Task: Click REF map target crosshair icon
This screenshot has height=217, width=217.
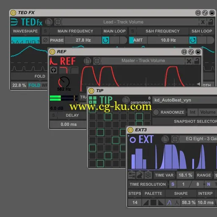Action: coord(97,61)
